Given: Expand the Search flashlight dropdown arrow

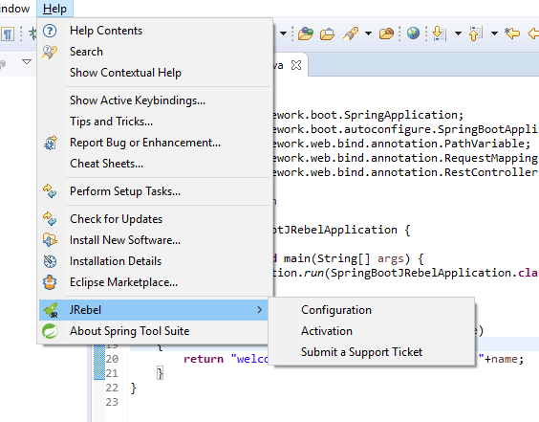Looking at the screenshot, I should tap(368, 33).
